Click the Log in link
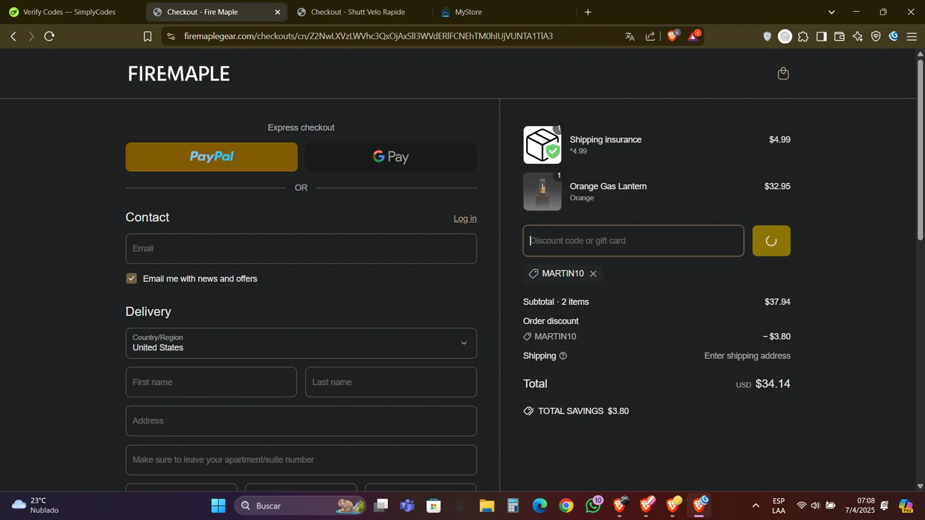 [465, 219]
